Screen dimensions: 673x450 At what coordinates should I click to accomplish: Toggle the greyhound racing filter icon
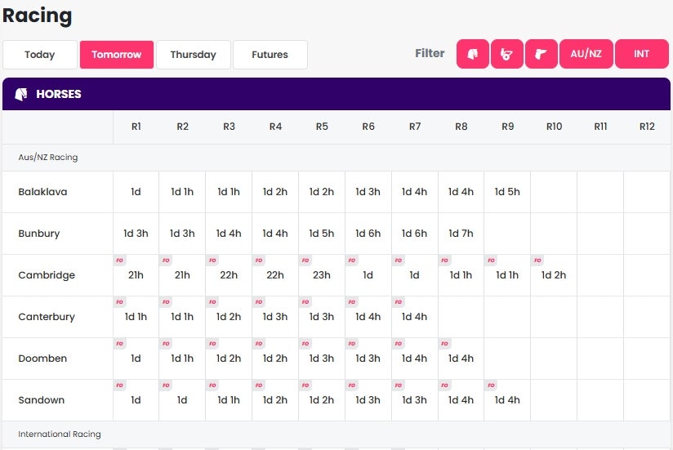pos(542,54)
